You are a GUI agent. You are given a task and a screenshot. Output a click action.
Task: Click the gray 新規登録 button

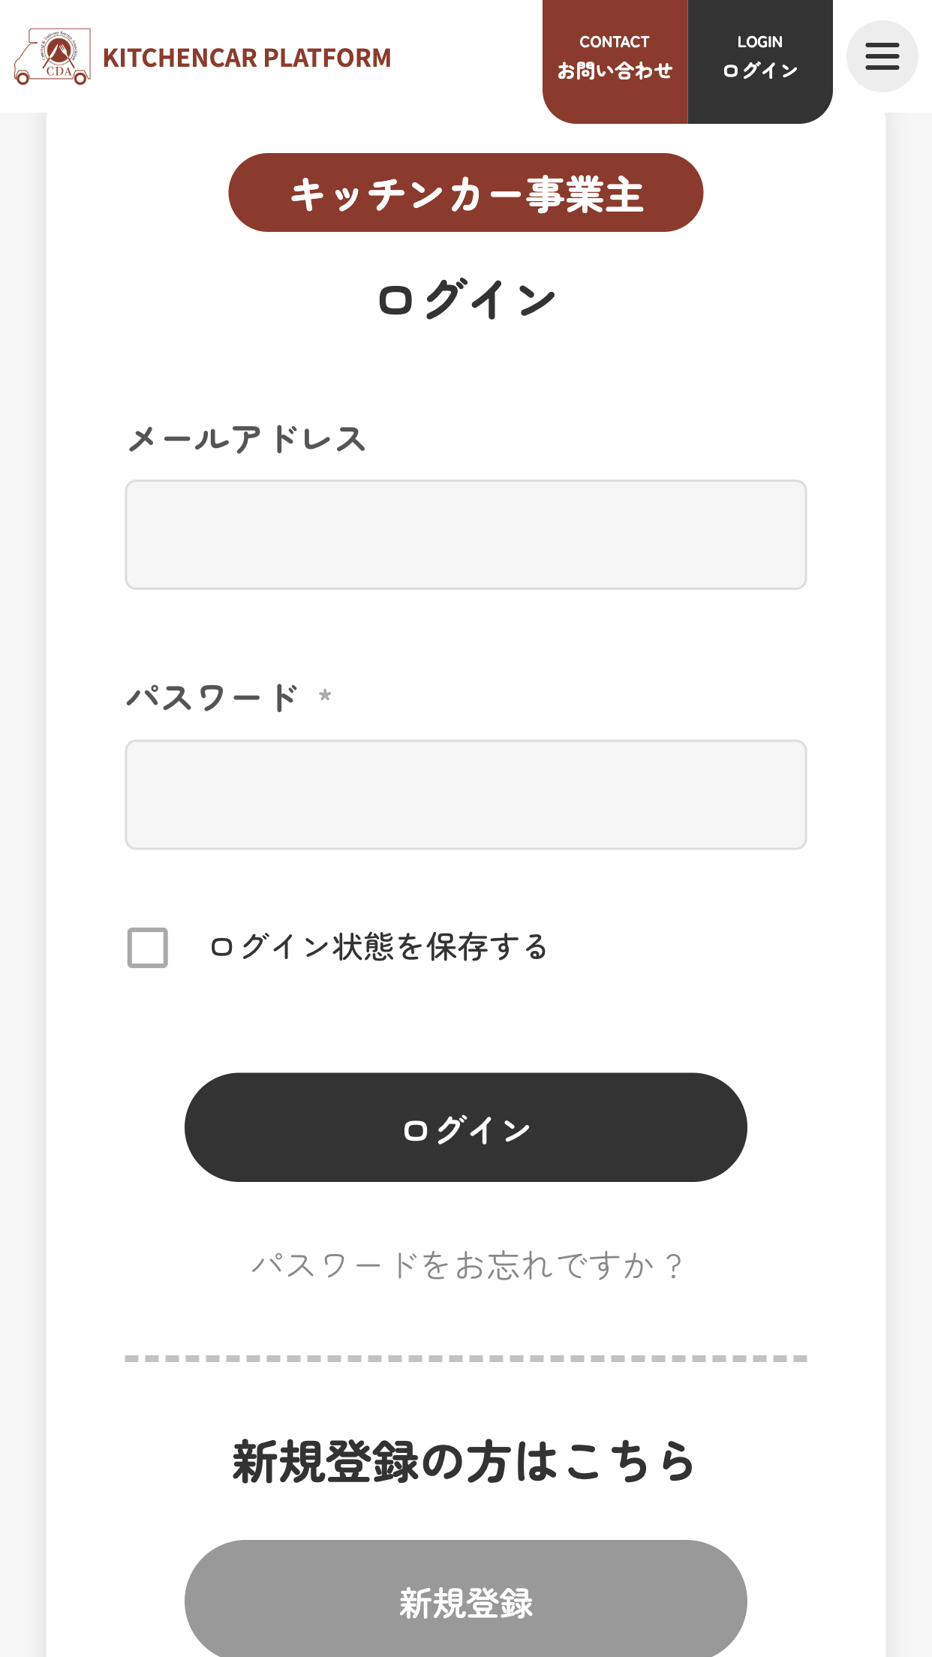tap(466, 1600)
